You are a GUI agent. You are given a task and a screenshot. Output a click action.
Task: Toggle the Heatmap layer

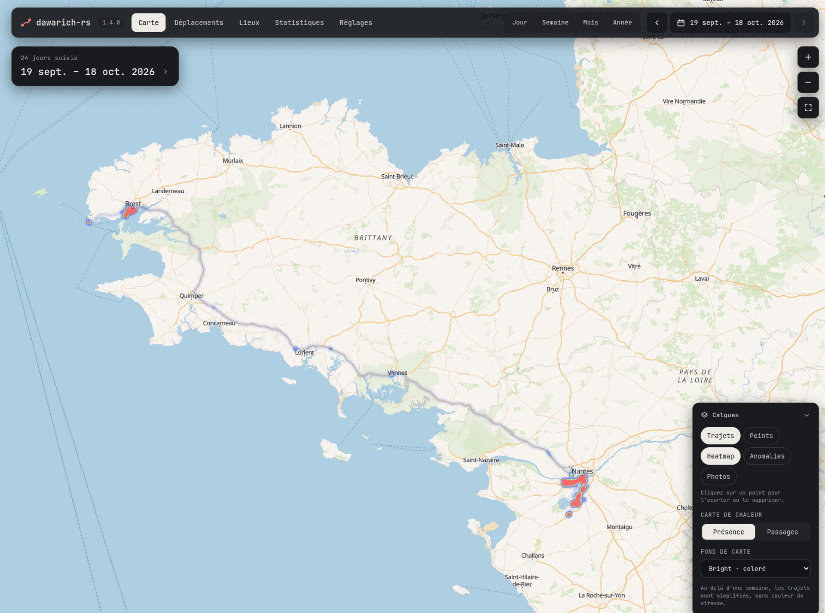(x=720, y=456)
